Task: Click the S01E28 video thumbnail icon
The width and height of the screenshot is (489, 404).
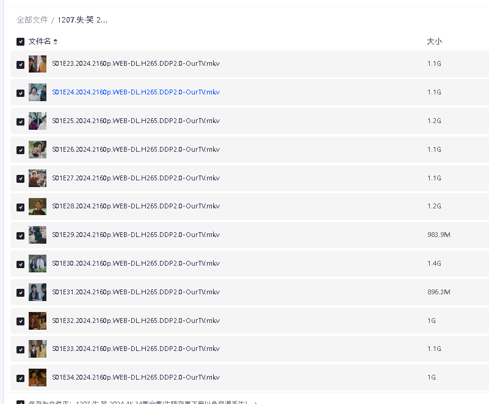Action: click(x=37, y=206)
